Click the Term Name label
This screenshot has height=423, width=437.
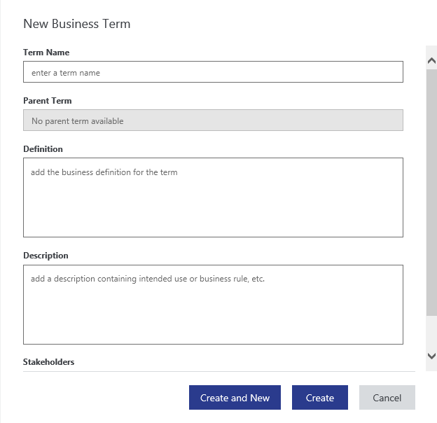(46, 53)
